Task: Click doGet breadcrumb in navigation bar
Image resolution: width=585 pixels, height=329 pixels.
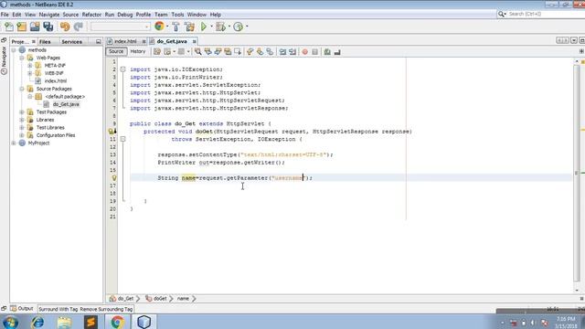Action: 160,299
